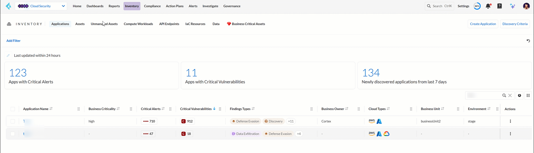Go to the Alerts menu
This screenshot has width=534, height=153.
click(193, 6)
